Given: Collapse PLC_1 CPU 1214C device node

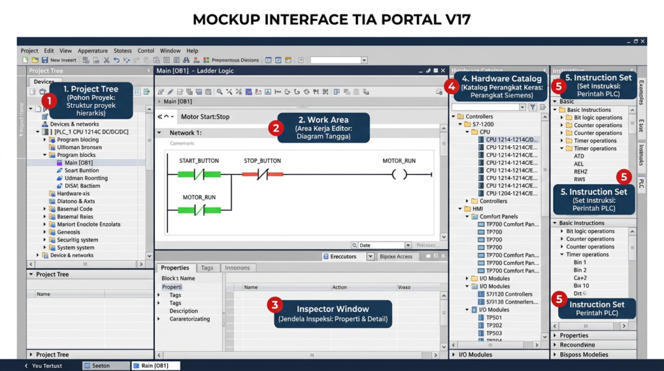Looking at the screenshot, I should (x=38, y=132).
